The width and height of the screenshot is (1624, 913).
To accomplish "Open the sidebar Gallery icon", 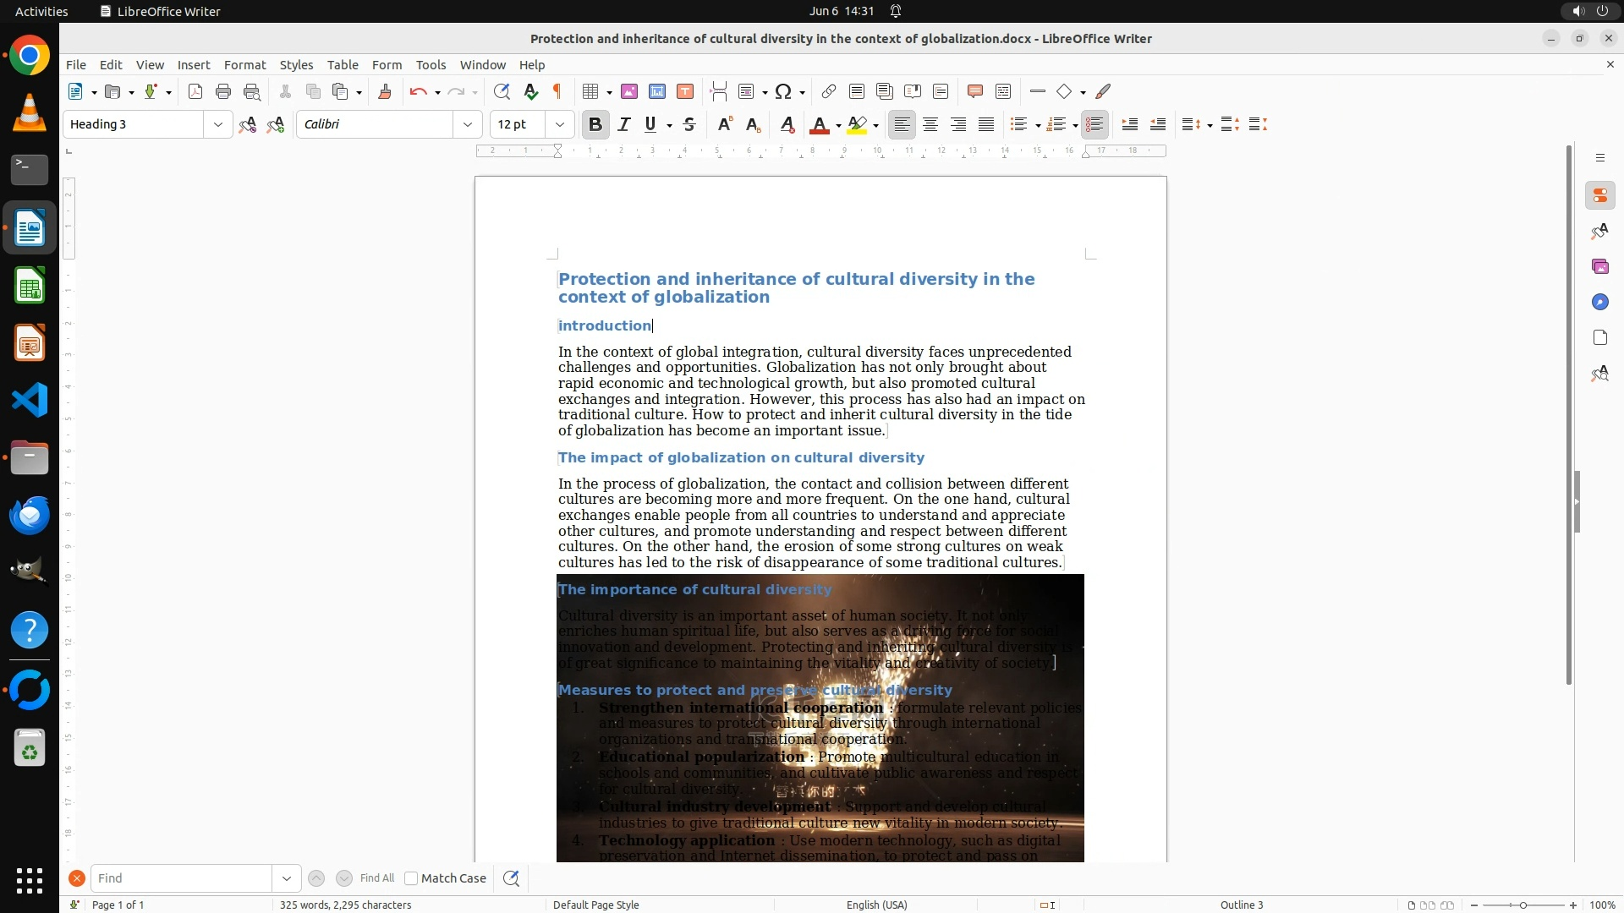I will 1599,267.
